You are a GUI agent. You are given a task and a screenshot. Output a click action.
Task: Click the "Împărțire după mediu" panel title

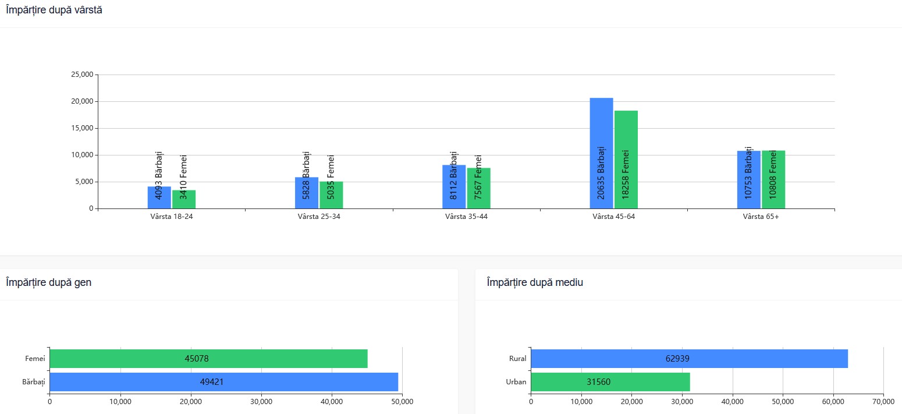pyautogui.click(x=535, y=283)
